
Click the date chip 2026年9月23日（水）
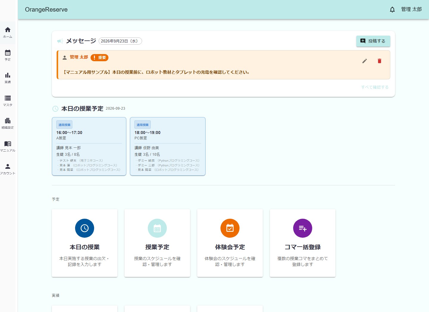pyautogui.click(x=120, y=41)
